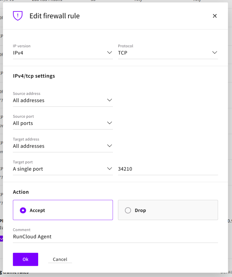Select the Accept radio button

[23, 210]
